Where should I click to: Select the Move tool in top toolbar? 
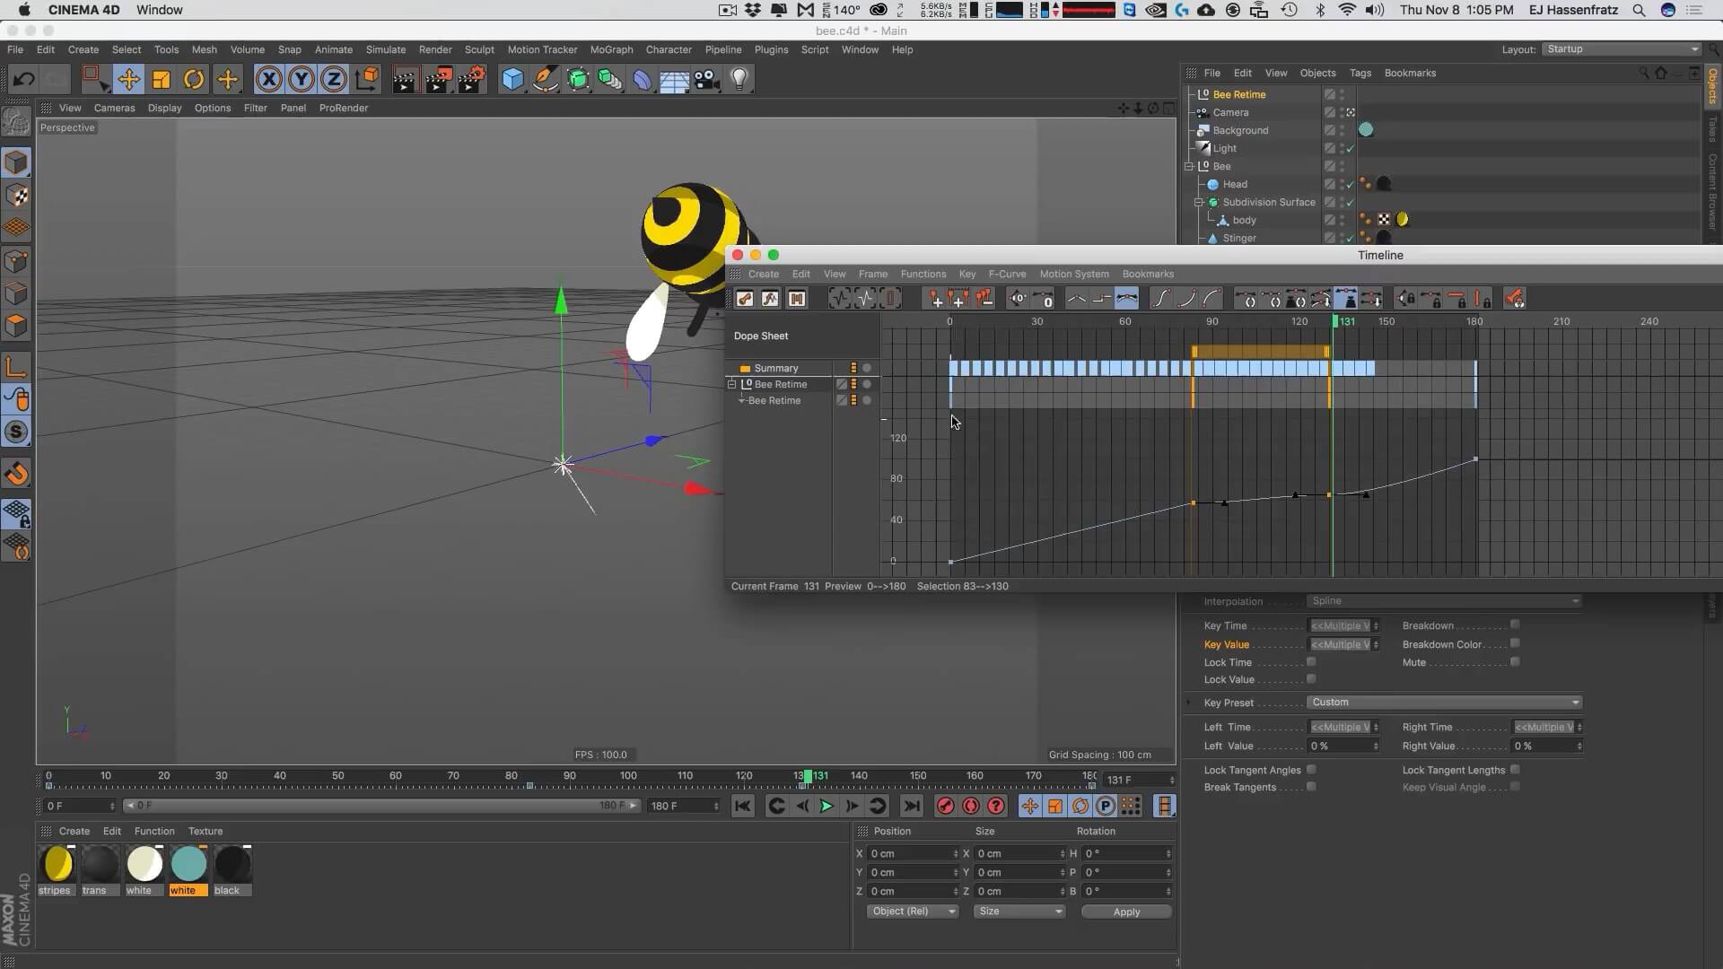[x=128, y=80]
